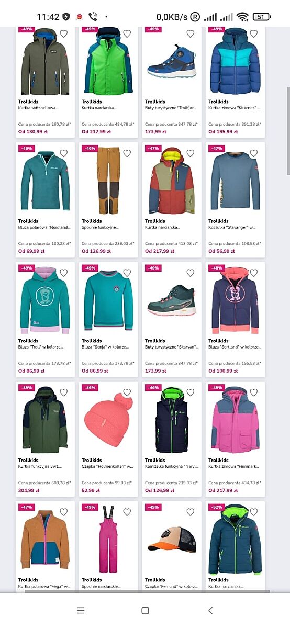
Task: Favorite the Stavanger long-sleeve shirt
Action: point(253,153)
